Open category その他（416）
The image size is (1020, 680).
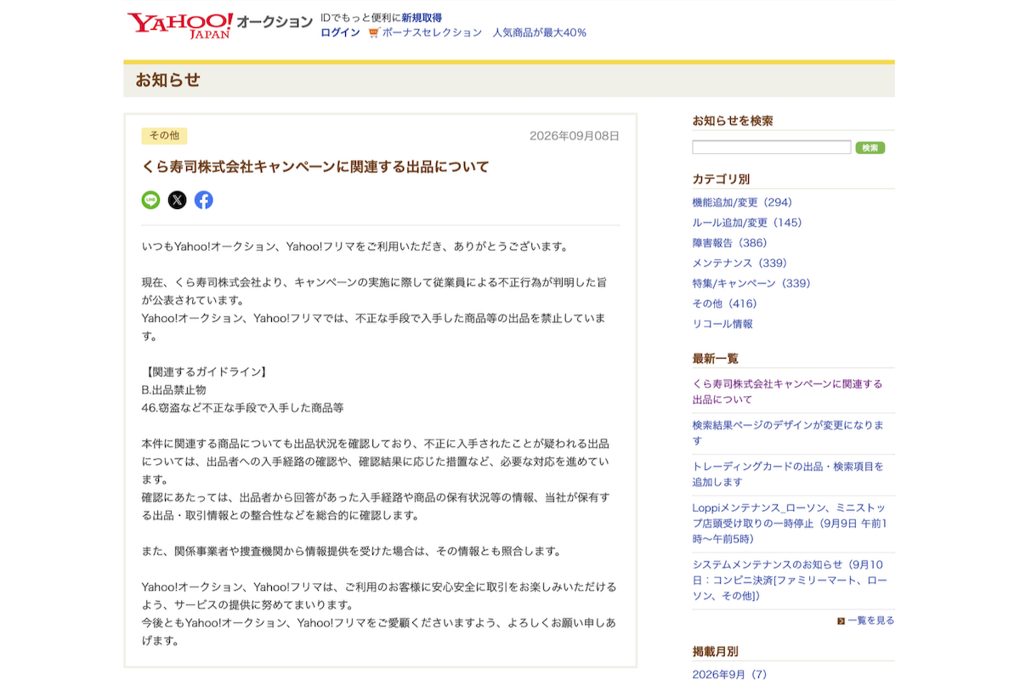(724, 303)
